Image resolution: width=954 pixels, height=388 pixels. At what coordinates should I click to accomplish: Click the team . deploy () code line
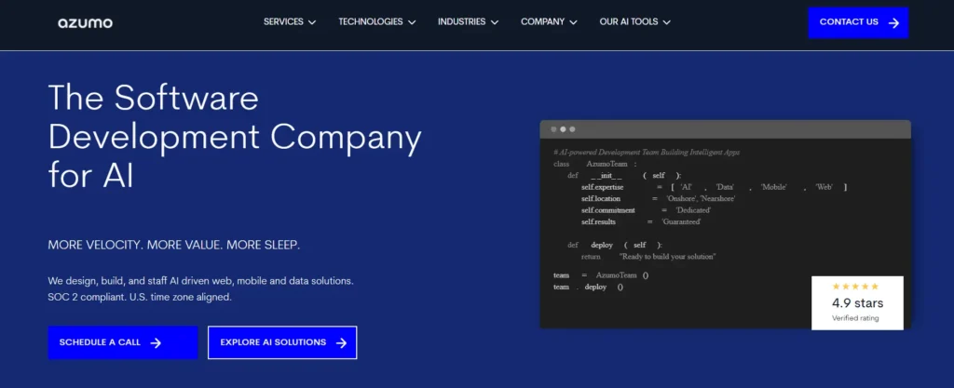click(589, 287)
